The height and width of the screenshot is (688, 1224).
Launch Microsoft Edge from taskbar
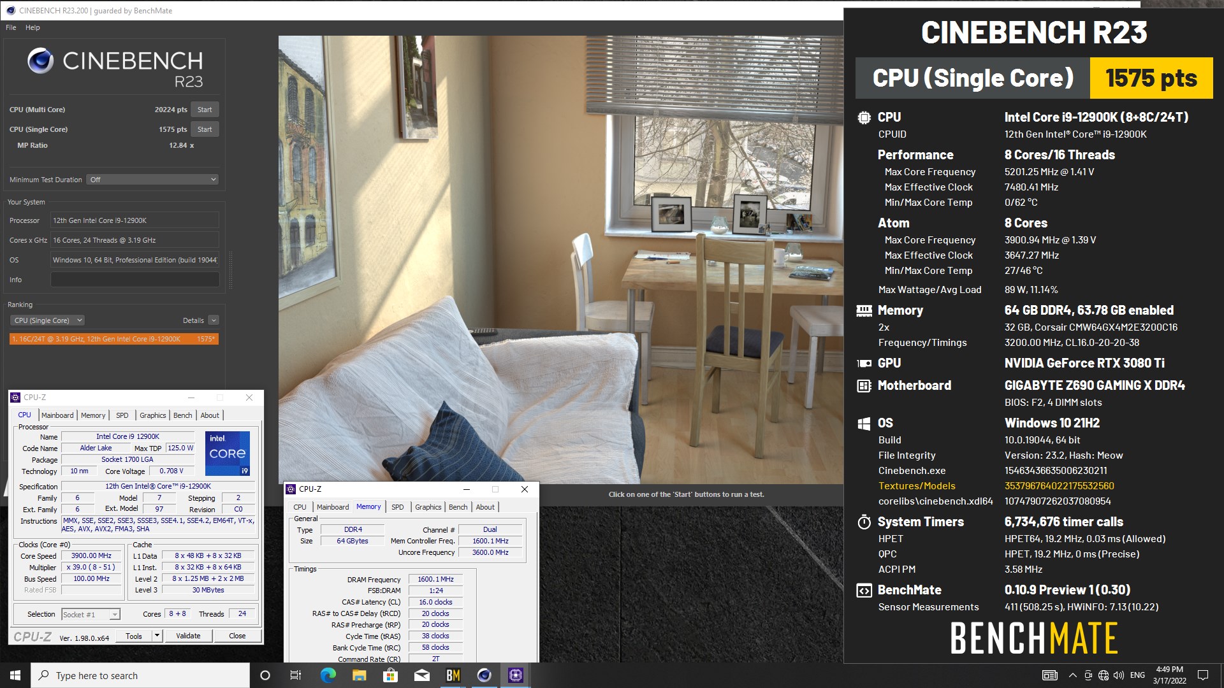pos(328,675)
